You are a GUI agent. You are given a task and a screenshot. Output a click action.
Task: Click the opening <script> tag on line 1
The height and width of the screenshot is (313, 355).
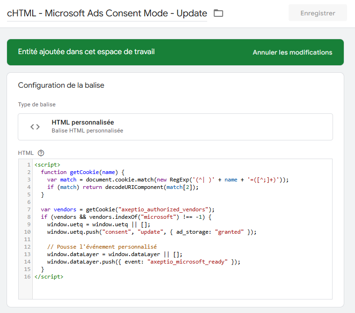[x=47, y=165]
